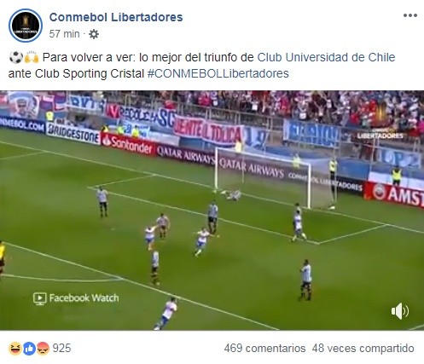Viewport: 424px width, 364px height.
Task: Open the 57 min timestamp link
Action: pyautogui.click(x=64, y=34)
